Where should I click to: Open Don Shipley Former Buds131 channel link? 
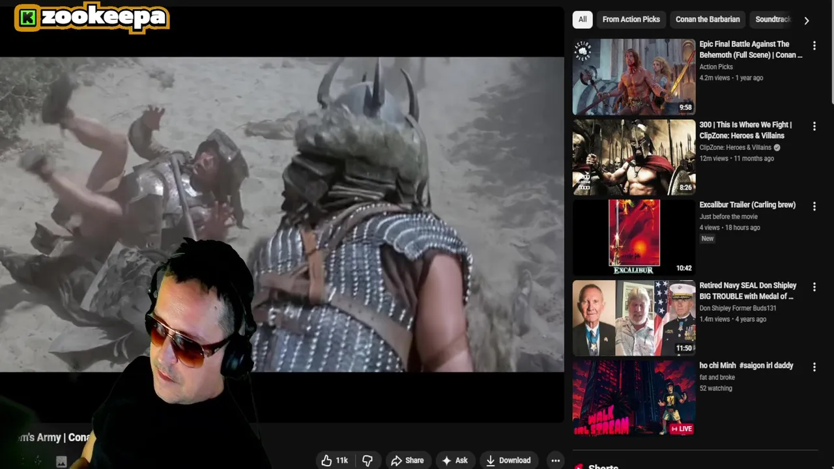(738, 308)
